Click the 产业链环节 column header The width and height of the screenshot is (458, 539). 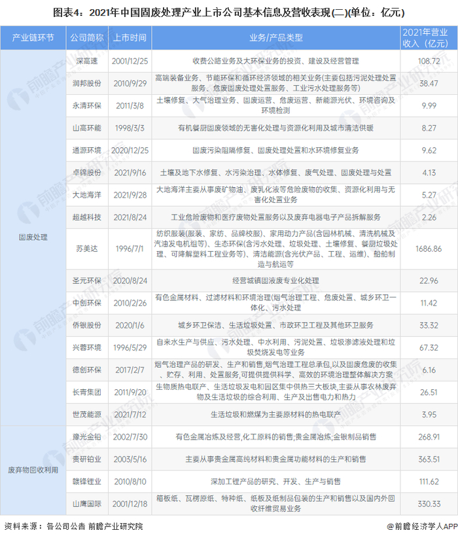click(x=33, y=37)
